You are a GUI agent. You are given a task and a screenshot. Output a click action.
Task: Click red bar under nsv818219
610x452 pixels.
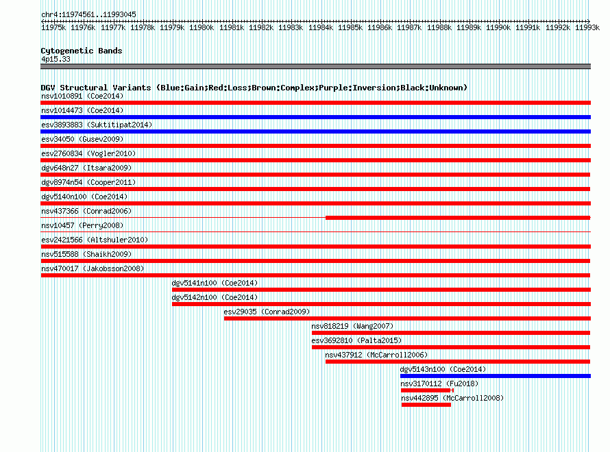(x=451, y=333)
